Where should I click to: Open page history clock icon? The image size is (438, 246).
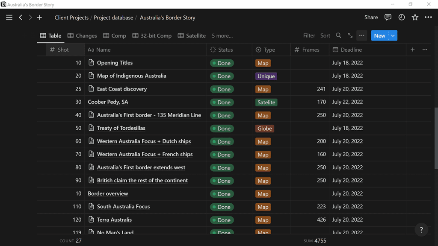[x=401, y=17]
